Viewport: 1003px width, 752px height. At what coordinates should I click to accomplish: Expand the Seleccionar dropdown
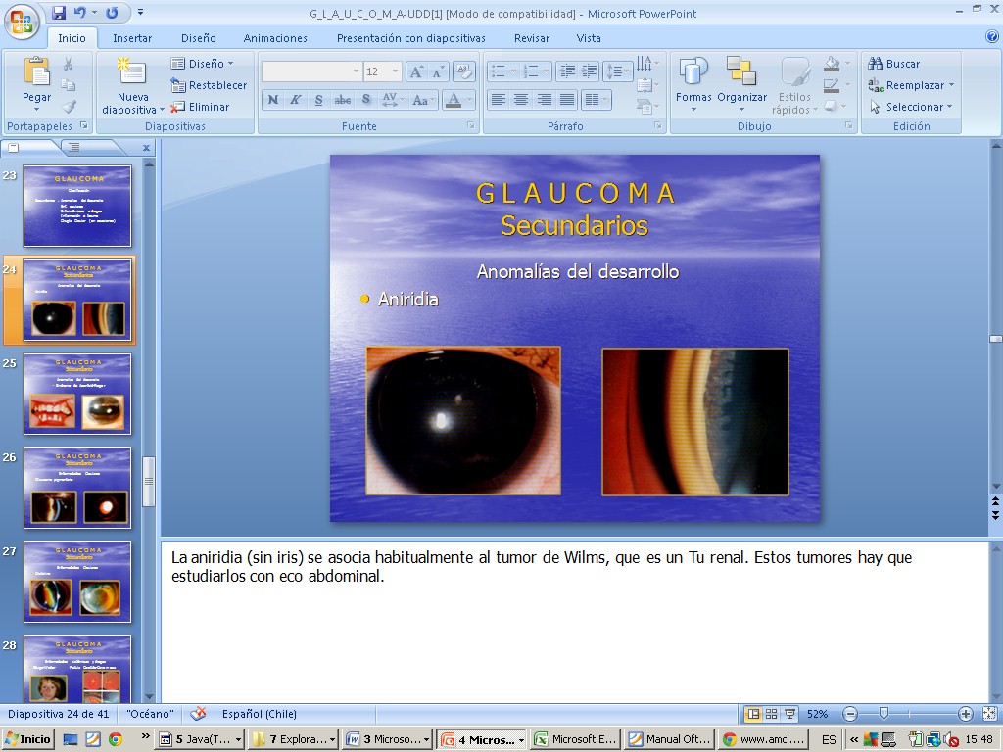949,107
